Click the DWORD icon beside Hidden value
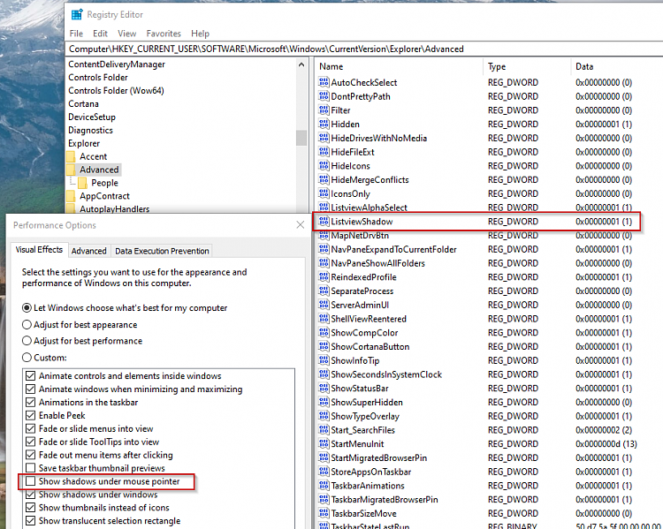The width and height of the screenshot is (663, 529). (324, 124)
